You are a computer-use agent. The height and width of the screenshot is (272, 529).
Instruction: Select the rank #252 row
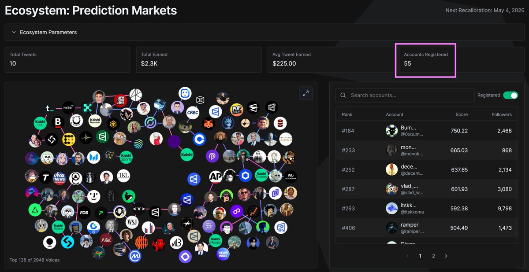pyautogui.click(x=427, y=169)
